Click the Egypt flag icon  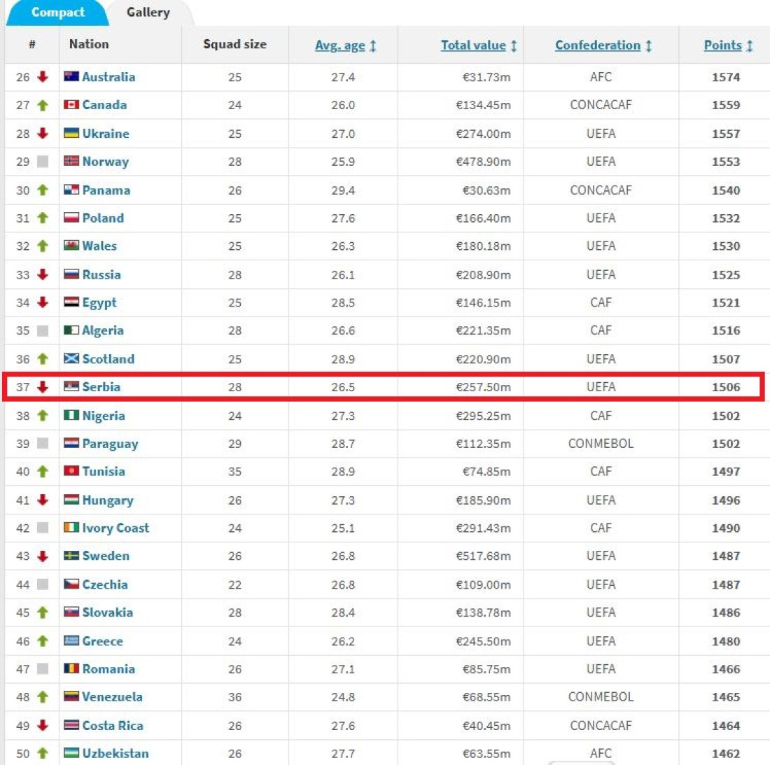coord(71,302)
